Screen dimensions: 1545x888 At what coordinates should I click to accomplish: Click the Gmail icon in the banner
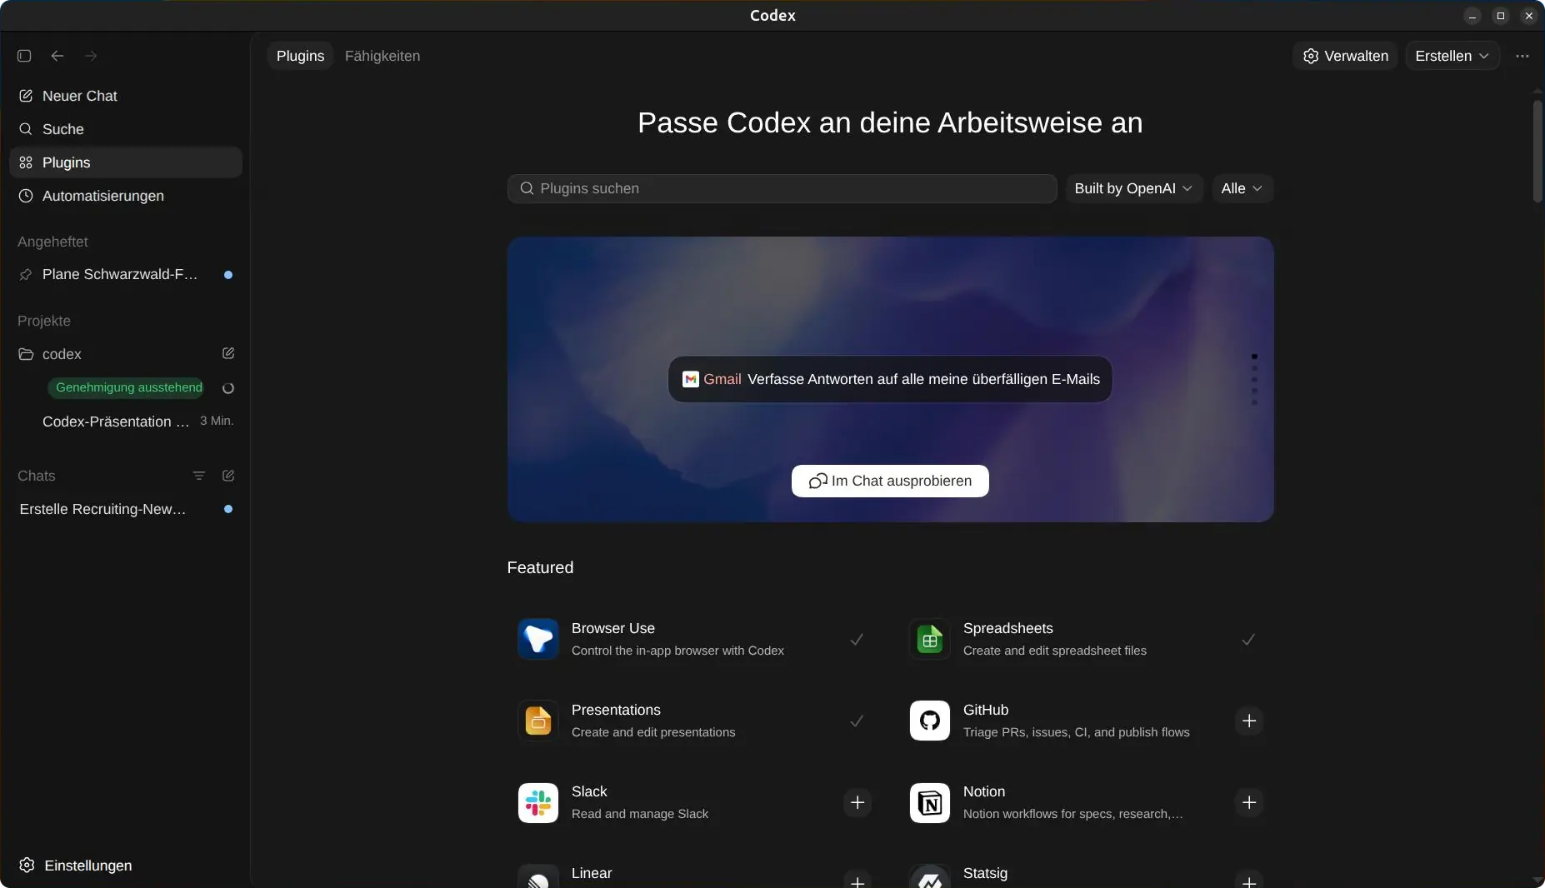(x=691, y=379)
